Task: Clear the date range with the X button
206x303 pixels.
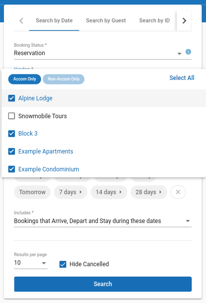Action: point(178,192)
